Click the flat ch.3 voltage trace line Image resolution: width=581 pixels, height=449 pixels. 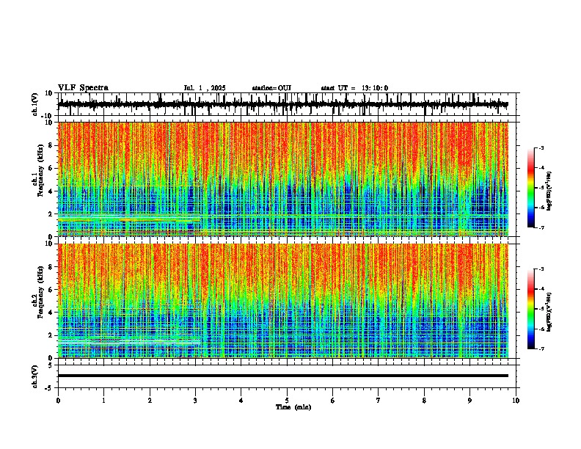coord(283,376)
